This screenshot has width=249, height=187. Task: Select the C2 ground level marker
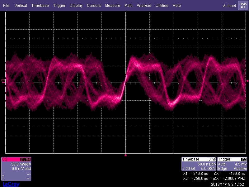coord(3,81)
